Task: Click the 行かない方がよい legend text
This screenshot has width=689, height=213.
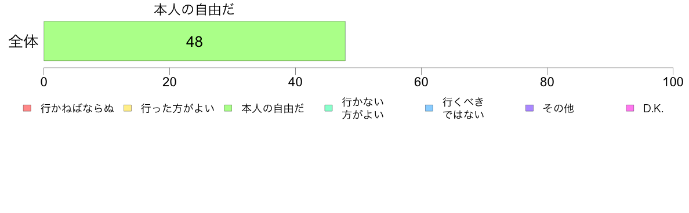Action: (x=363, y=109)
